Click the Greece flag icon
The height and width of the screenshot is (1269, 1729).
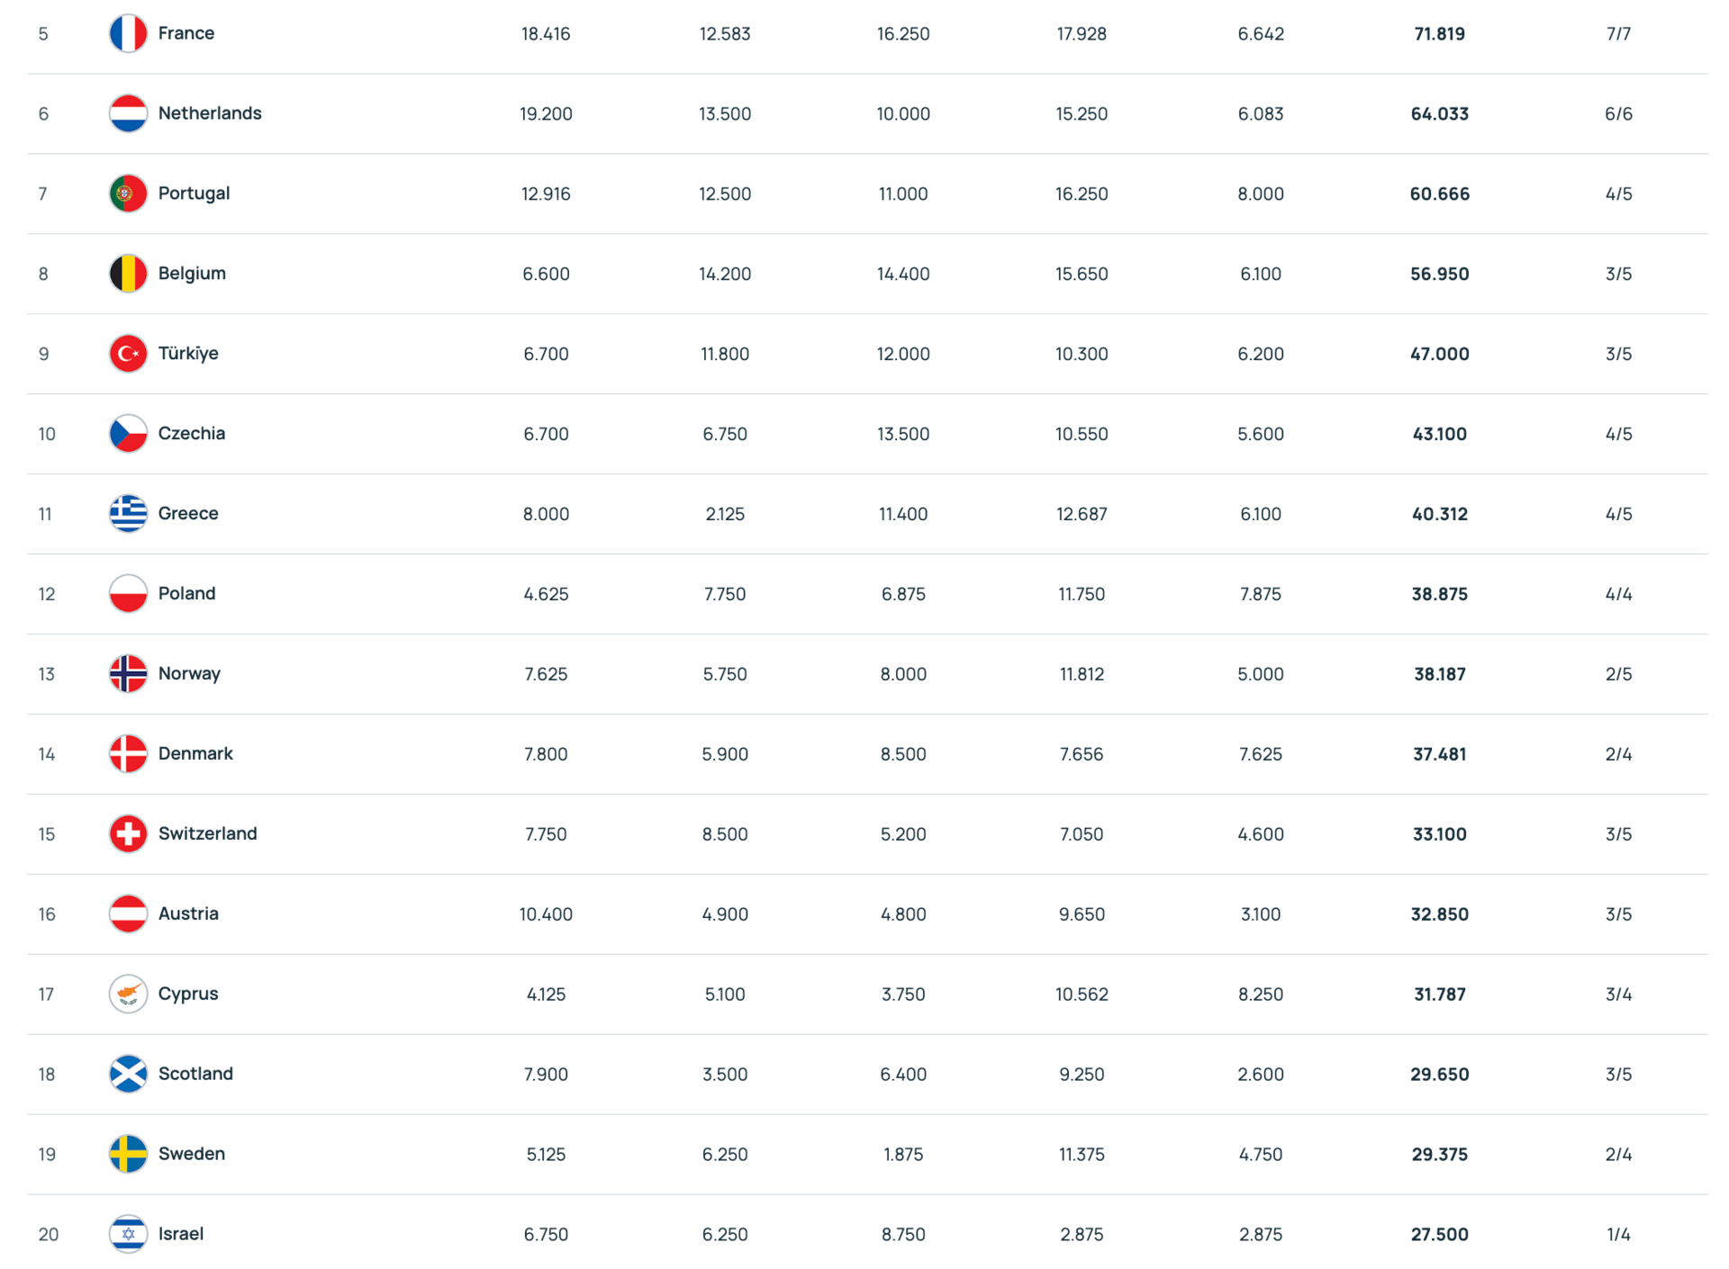click(128, 514)
